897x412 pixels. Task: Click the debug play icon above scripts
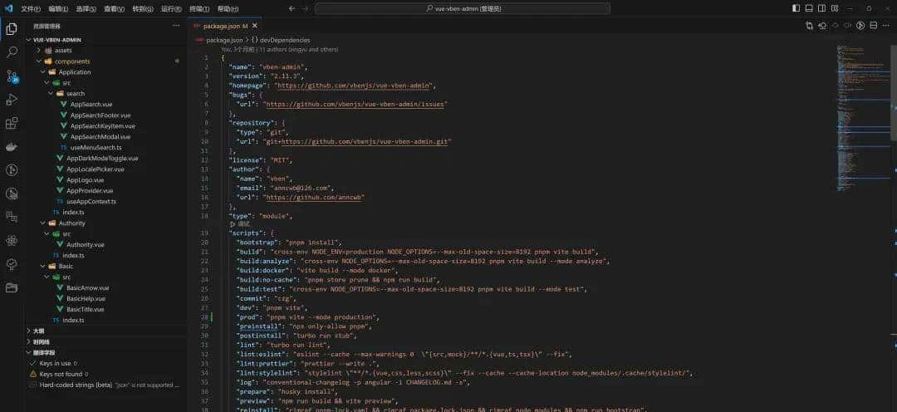point(233,224)
